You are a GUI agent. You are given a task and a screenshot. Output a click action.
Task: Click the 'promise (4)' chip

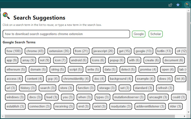148,69
